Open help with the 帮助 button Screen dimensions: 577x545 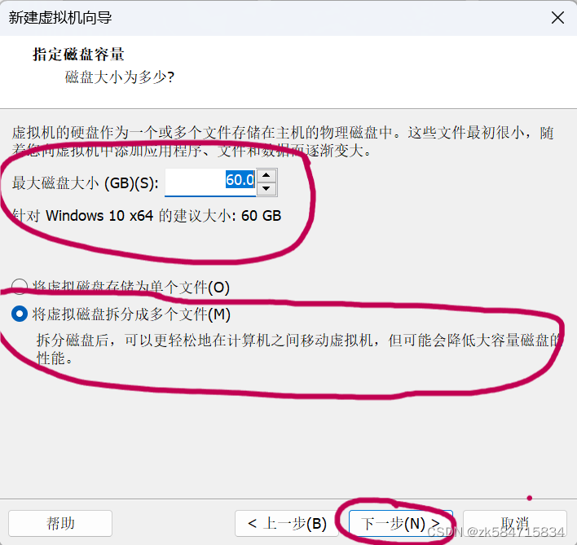(x=60, y=523)
